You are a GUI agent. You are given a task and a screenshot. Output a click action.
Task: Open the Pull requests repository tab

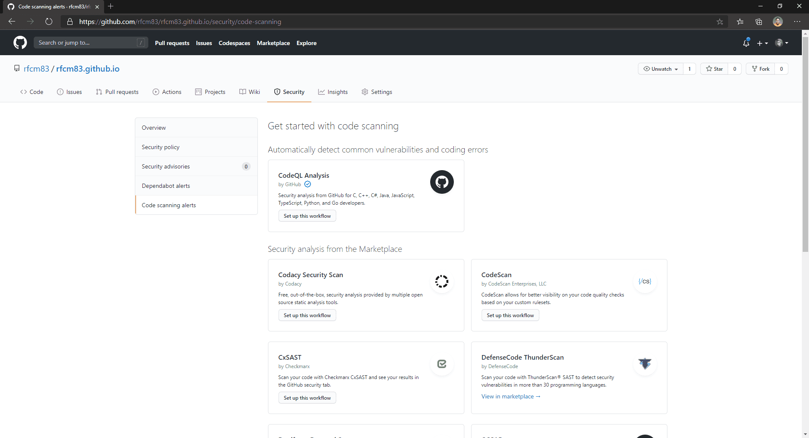pos(117,92)
